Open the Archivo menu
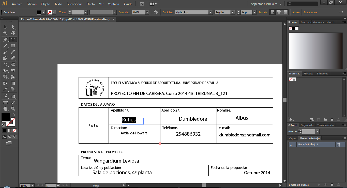The image size is (347, 188). point(17,4)
